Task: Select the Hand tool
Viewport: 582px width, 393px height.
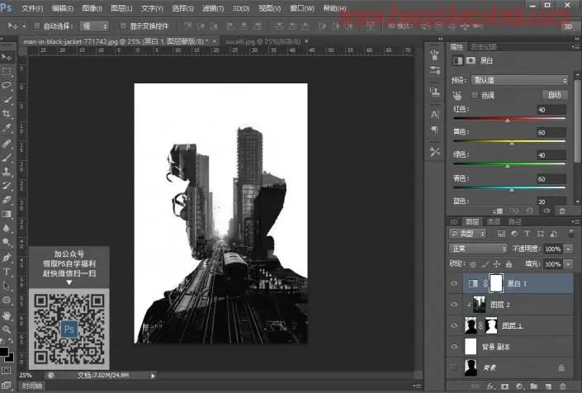Action: pyautogui.click(x=7, y=315)
